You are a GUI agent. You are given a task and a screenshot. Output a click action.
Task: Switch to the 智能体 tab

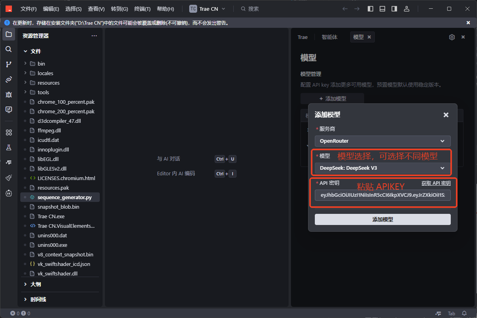coord(330,37)
